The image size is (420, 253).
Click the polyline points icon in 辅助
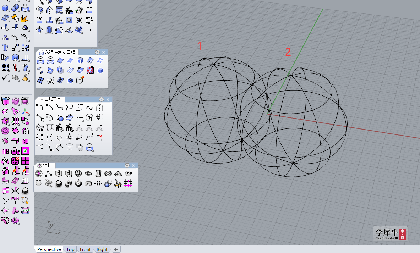pos(49,174)
